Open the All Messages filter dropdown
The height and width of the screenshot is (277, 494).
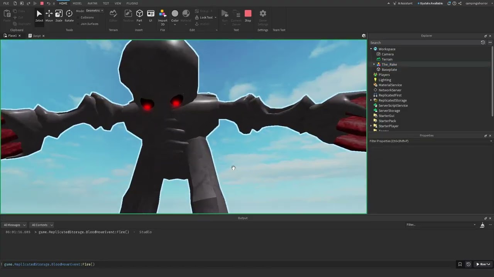pos(15,225)
